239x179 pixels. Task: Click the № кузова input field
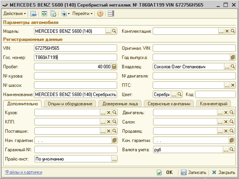click(x=75, y=76)
